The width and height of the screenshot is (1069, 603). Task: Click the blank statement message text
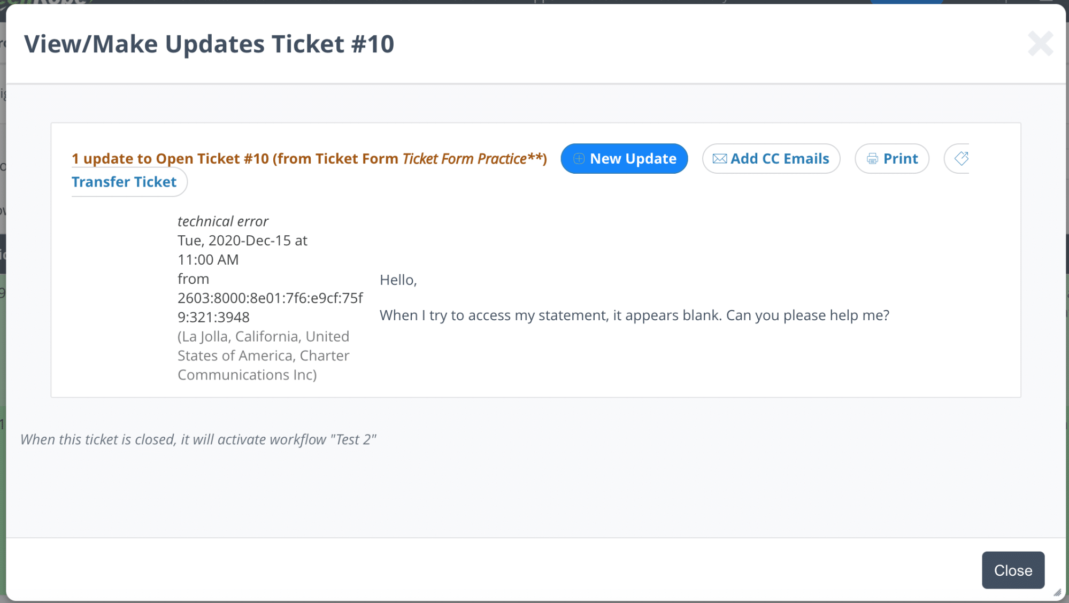coord(634,315)
